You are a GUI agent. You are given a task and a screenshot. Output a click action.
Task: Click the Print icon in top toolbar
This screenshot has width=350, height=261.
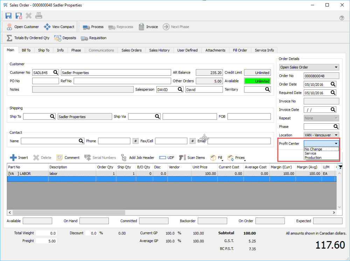tap(38, 16)
